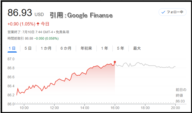192x113 pixels.
Task: Select the 1 日 range tab
Action: click(x=12, y=48)
